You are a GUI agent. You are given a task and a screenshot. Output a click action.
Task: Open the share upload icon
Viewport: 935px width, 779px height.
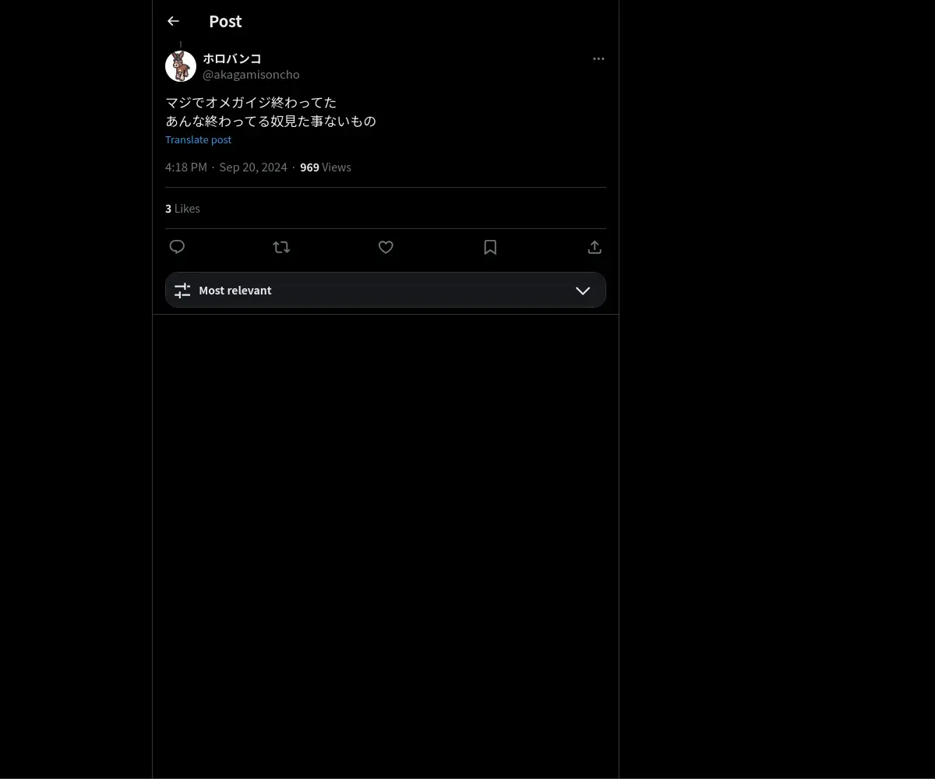595,247
